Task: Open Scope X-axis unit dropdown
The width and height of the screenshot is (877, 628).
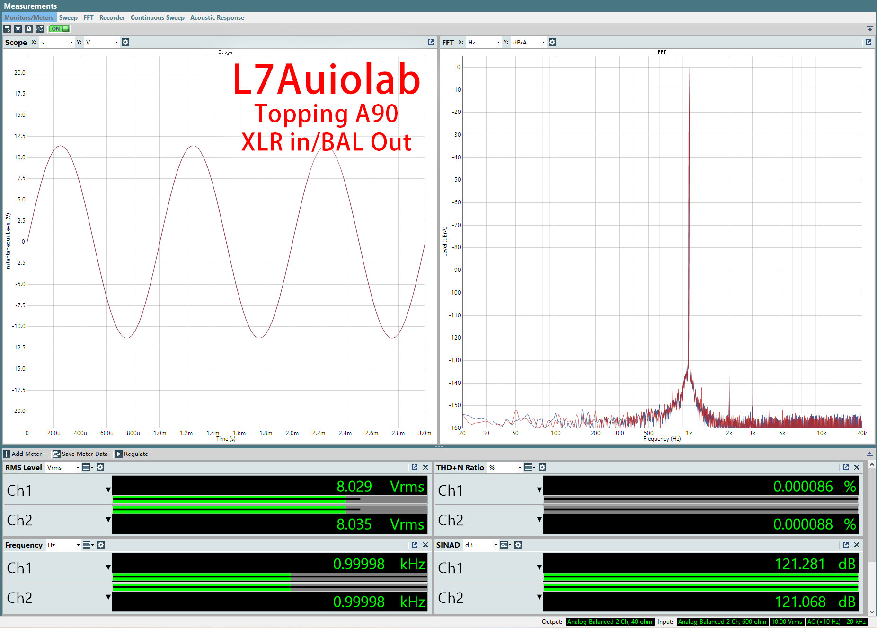Action: point(57,42)
